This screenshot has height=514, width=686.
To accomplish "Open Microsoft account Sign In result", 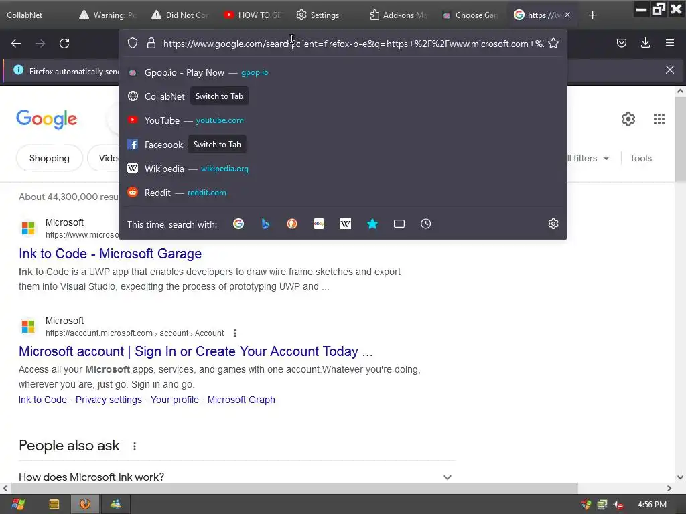I will (196, 351).
